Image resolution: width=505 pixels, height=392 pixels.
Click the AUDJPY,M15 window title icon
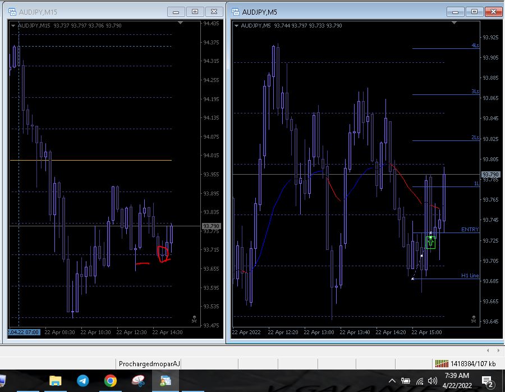[12, 12]
